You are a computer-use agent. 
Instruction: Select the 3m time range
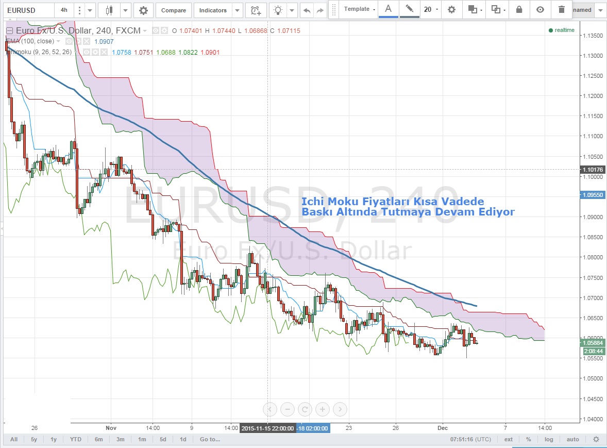120,439
